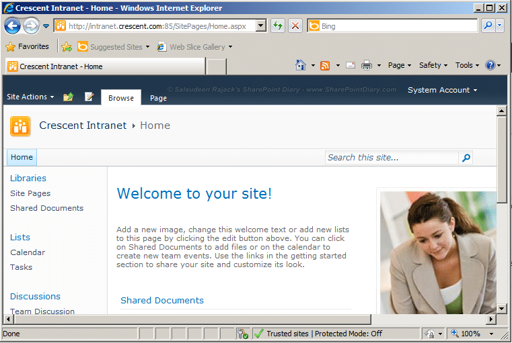Click the Edit page pencil icon
Viewport: 512px width, 343px height.
[x=89, y=97]
